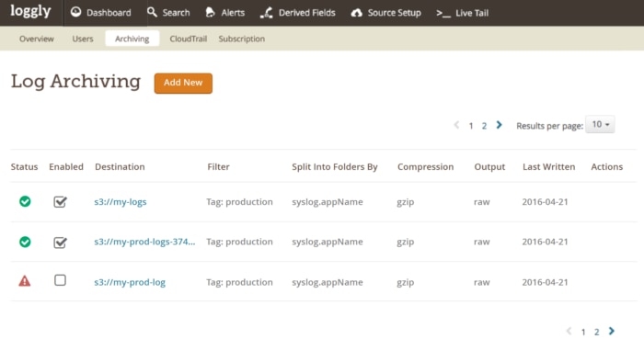Click the green status icon for s3://my-logs
This screenshot has width=644, height=350.
pos(25,201)
